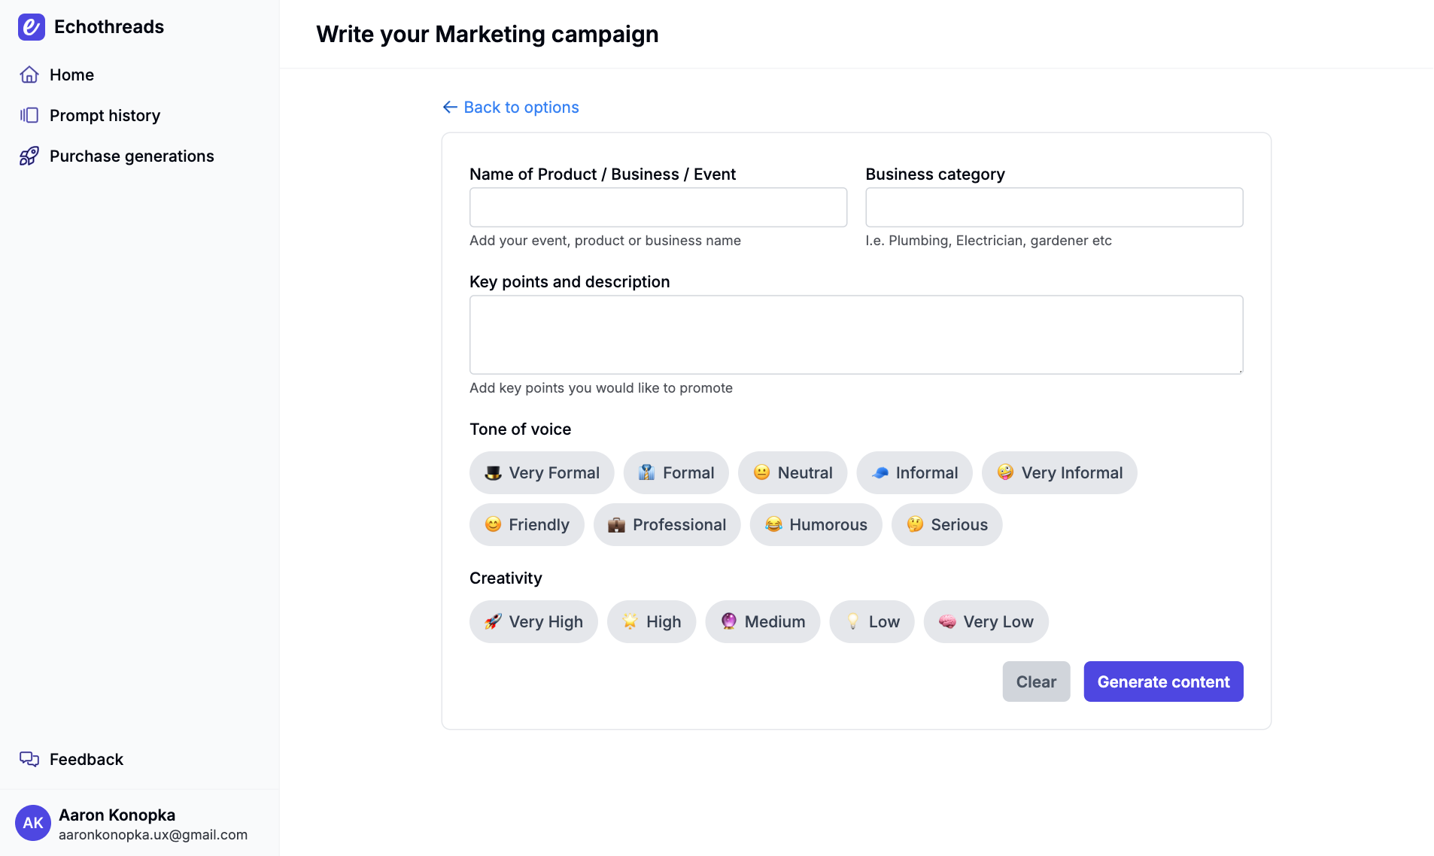Select the Very Formal tone chip
Image resolution: width=1434 pixels, height=856 pixels.
point(542,472)
